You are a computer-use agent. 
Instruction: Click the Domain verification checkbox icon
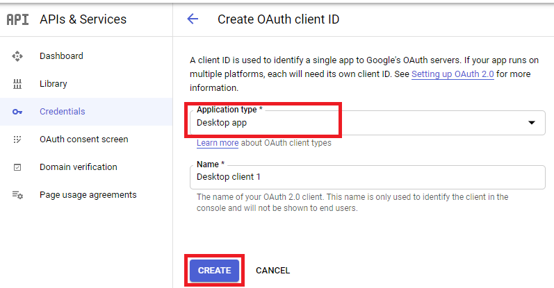tap(18, 167)
